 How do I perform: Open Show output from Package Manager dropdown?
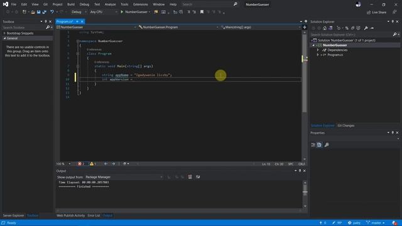[124, 177]
